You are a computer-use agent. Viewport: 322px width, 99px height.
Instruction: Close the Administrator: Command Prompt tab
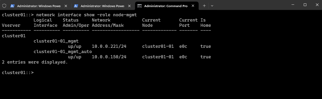point(193,6)
